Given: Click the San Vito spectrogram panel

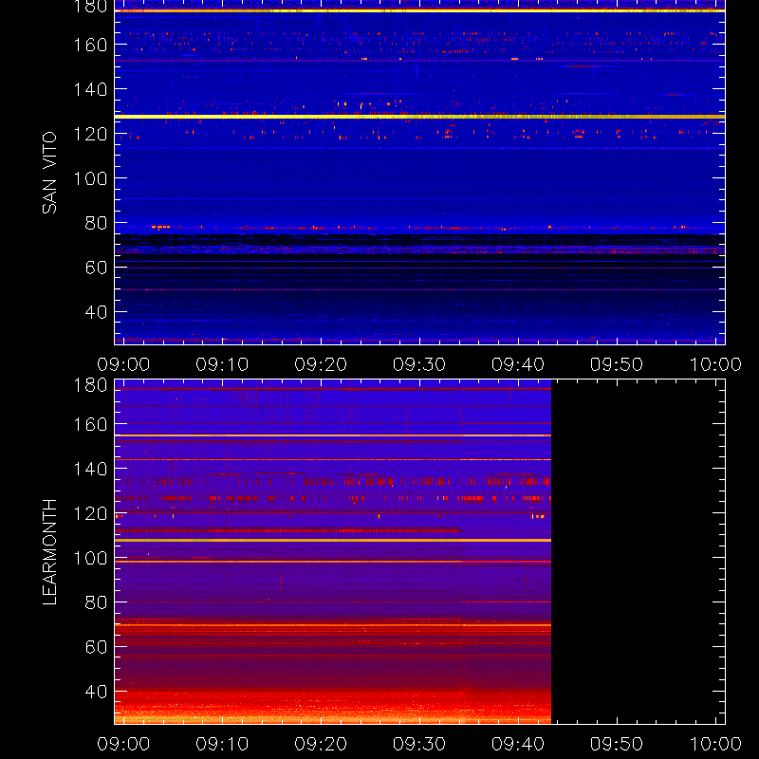Looking at the screenshot, I should click(419, 173).
